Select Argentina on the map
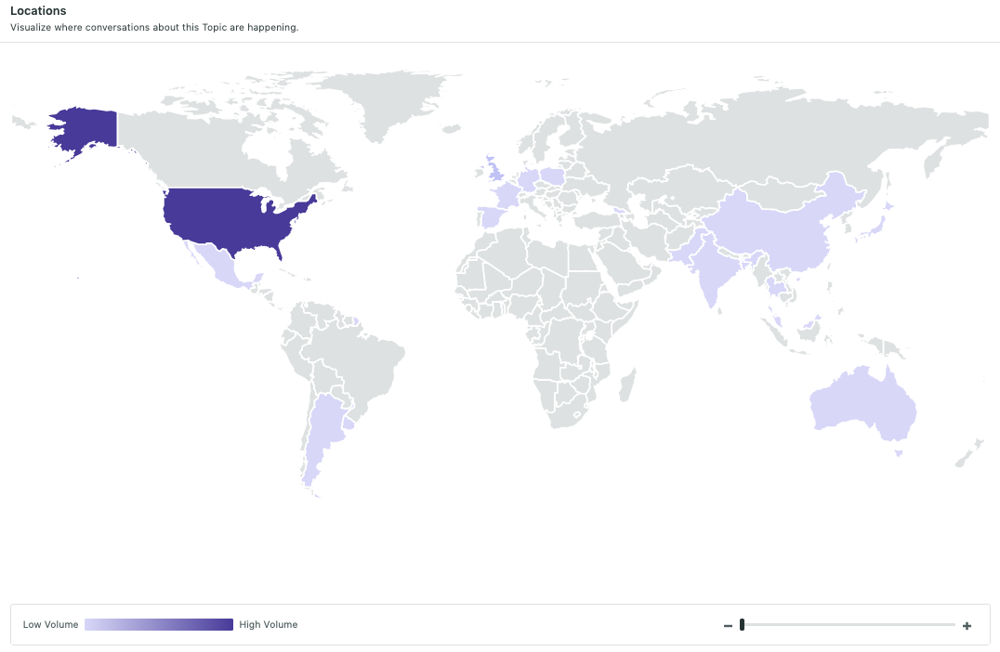The height and width of the screenshot is (652, 1000). [x=322, y=434]
